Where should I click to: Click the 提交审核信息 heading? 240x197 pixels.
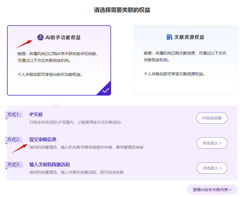click(43, 139)
